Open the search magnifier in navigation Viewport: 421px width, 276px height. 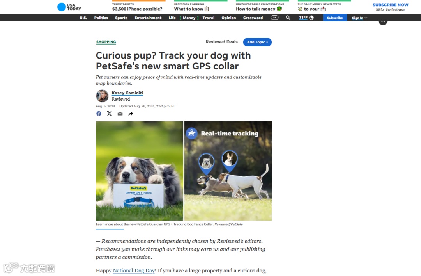[x=288, y=18]
